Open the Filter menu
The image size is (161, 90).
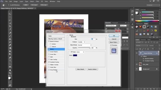click(x=37, y=1)
